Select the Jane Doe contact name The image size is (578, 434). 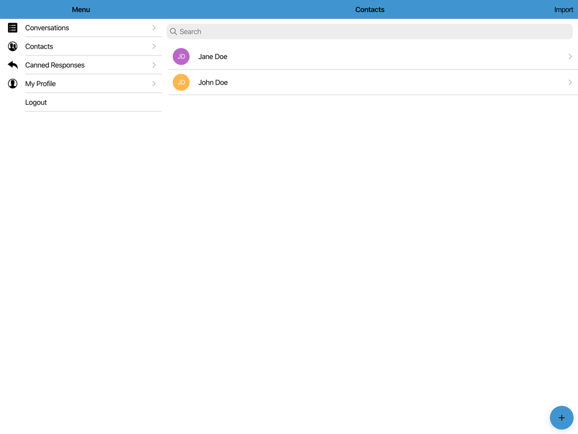click(x=213, y=57)
